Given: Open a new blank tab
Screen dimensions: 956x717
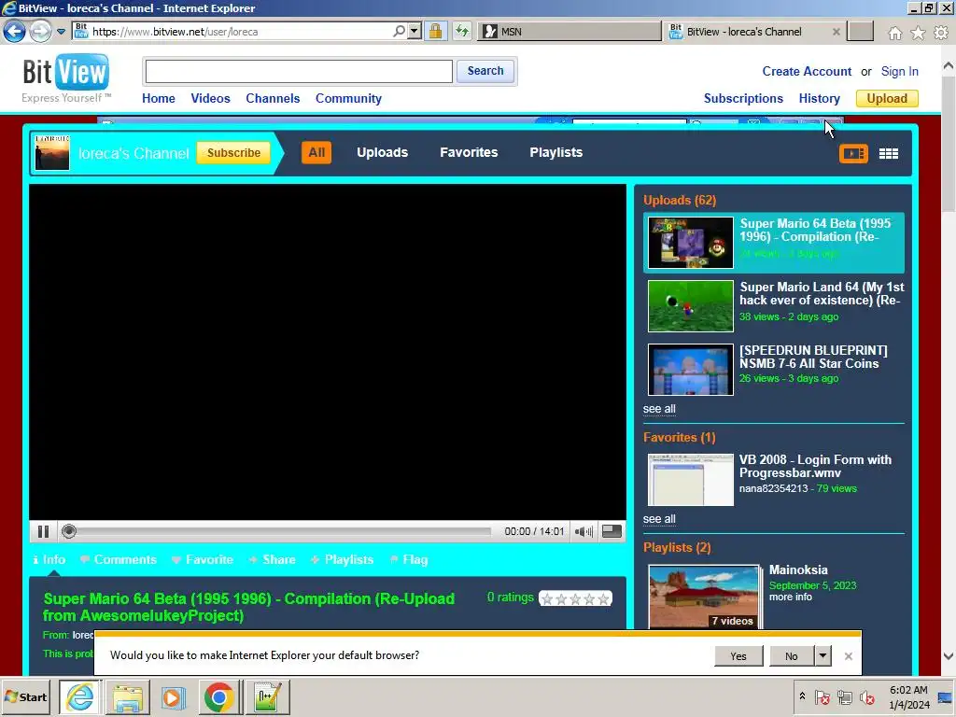Looking at the screenshot, I should (x=860, y=31).
